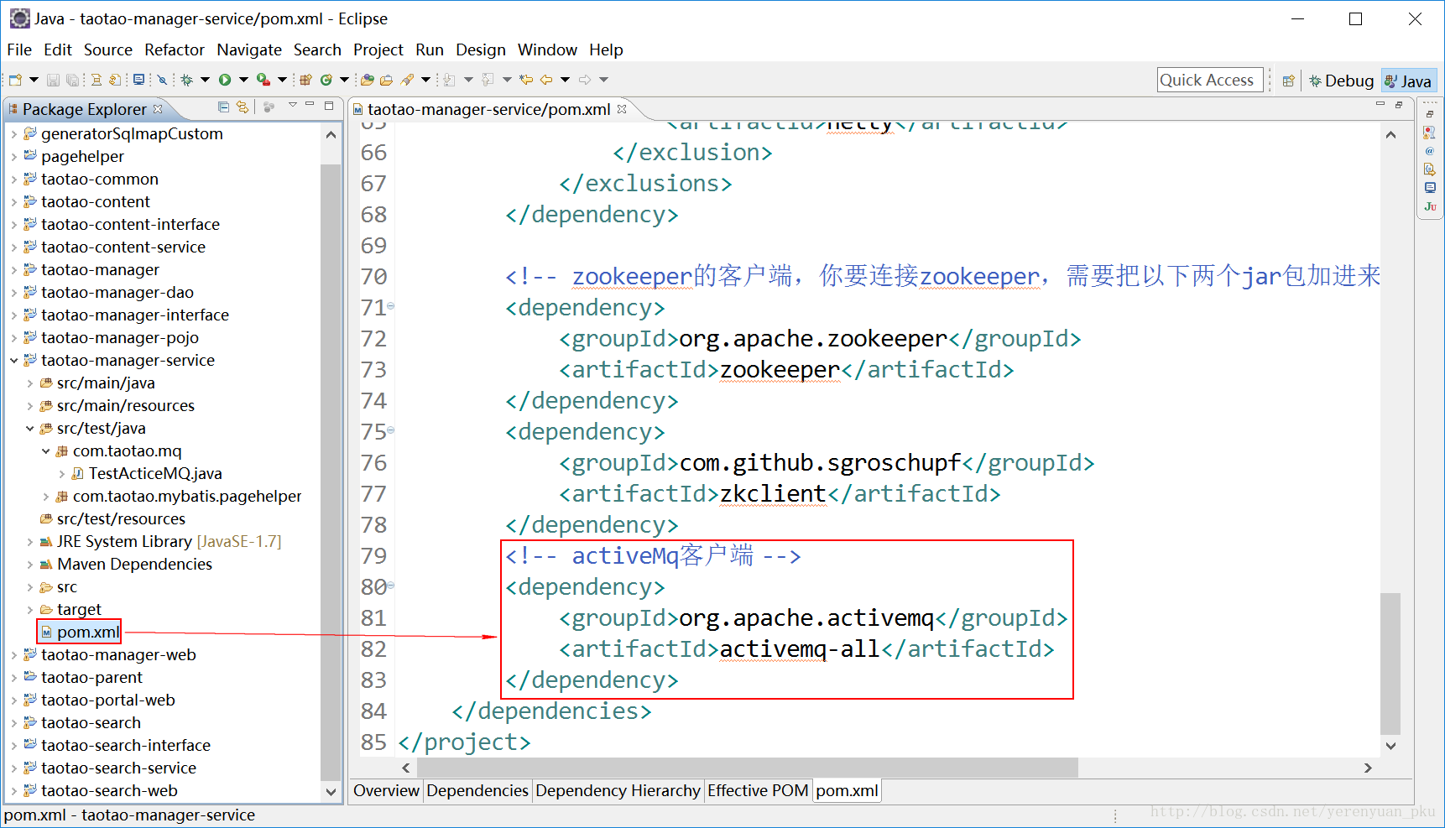
Task: Open the Run launch dropdown arrow
Action: tap(243, 80)
